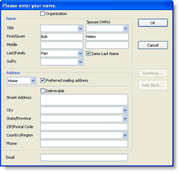This screenshot has height=172, width=179.
Task: Expand the spouse title dropdown
Action: [126, 29]
